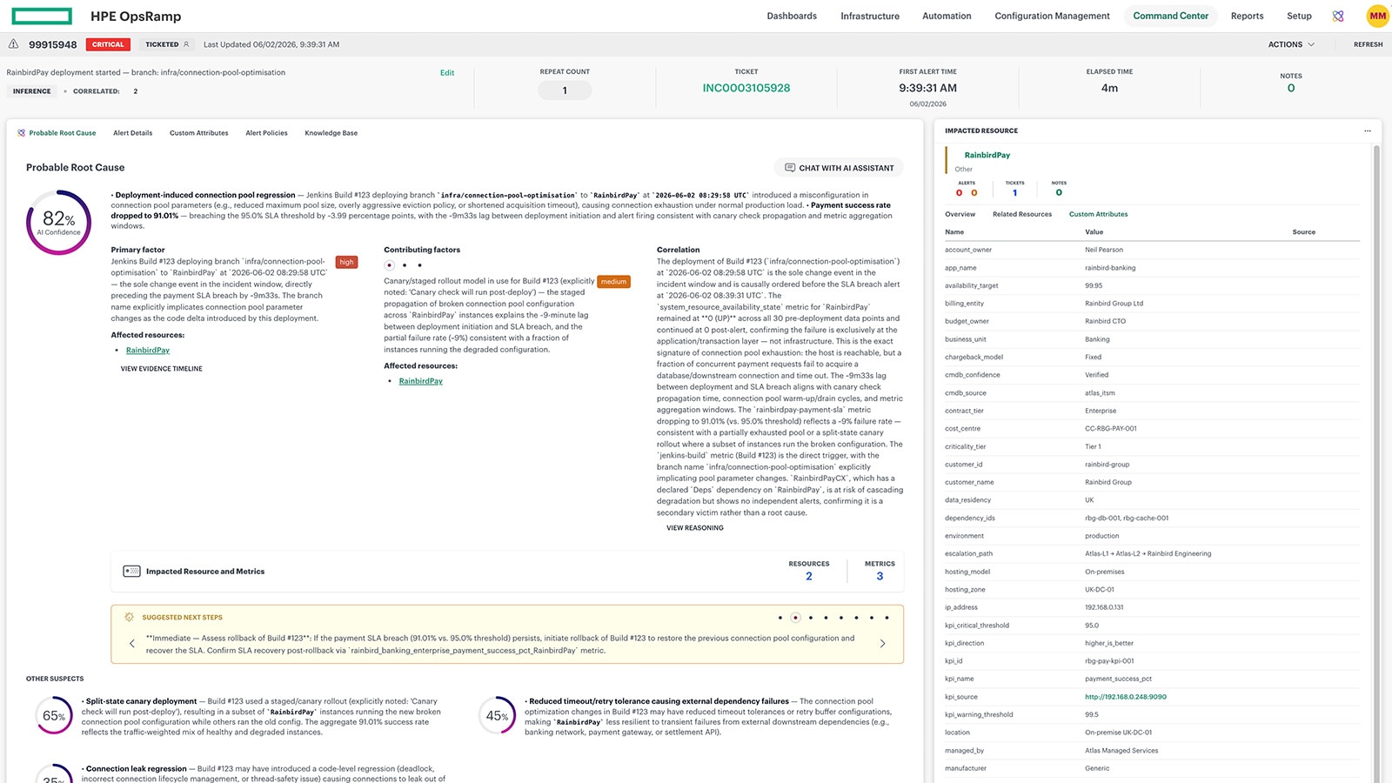This screenshot has height=783, width=1392.
Task: Expand VIEW EVIDENCE TIMELINE
Action: pos(161,369)
